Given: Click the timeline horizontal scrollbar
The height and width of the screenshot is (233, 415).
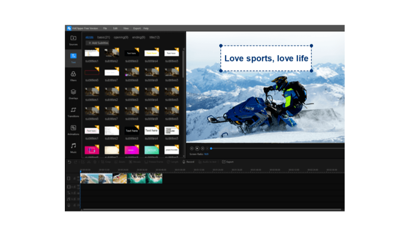Looking at the screenshot, I should 211,210.
